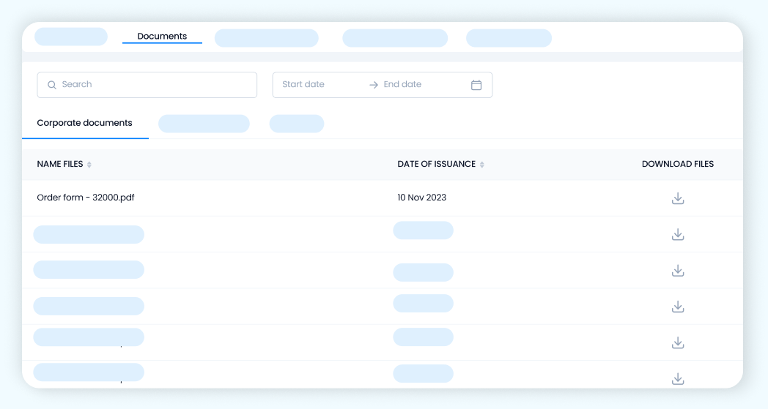This screenshot has height=409, width=768.
Task: Download the Order form - 32000.pdf file
Action: pos(678,198)
